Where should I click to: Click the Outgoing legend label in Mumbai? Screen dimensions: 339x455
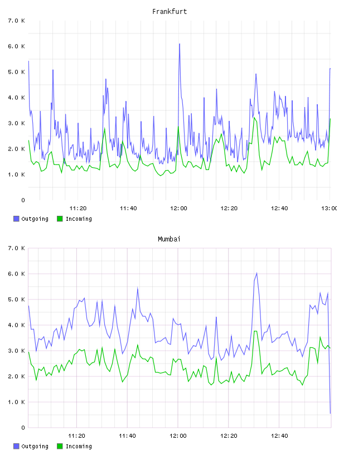tap(35, 446)
